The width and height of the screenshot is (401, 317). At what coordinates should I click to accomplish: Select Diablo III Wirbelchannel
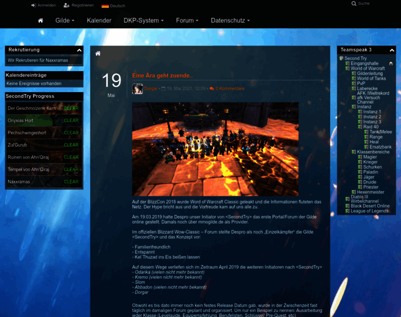pos(365,199)
